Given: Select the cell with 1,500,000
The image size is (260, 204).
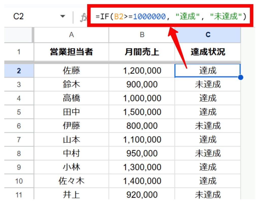Looking at the screenshot, I should point(142,112).
